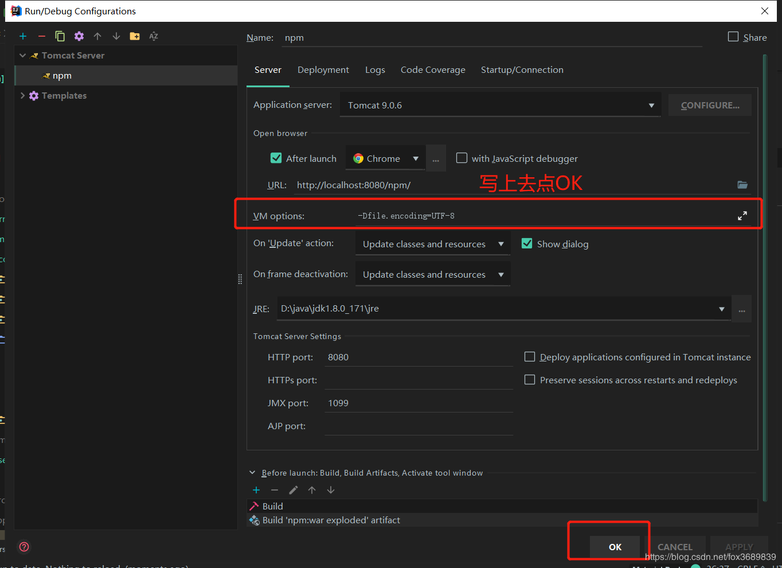Screen dimensions: 782x568
Task: Browse for URL with folder icon
Action: coord(742,185)
